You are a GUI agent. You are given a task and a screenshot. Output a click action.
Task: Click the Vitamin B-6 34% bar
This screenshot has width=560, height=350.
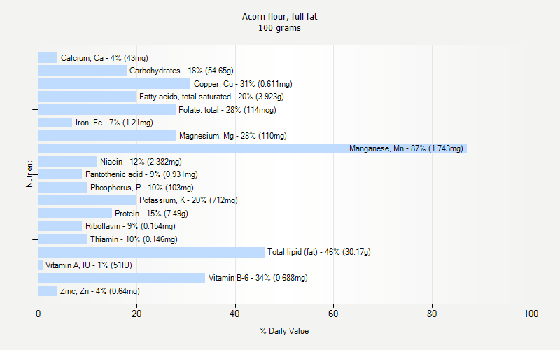point(121,278)
